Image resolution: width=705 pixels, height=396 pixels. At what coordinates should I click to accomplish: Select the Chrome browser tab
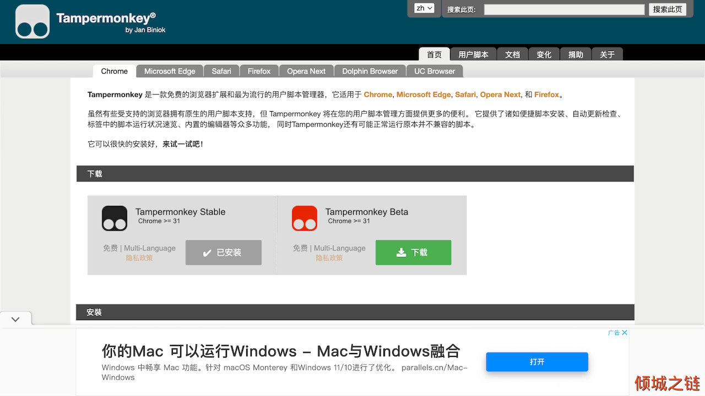click(x=115, y=71)
